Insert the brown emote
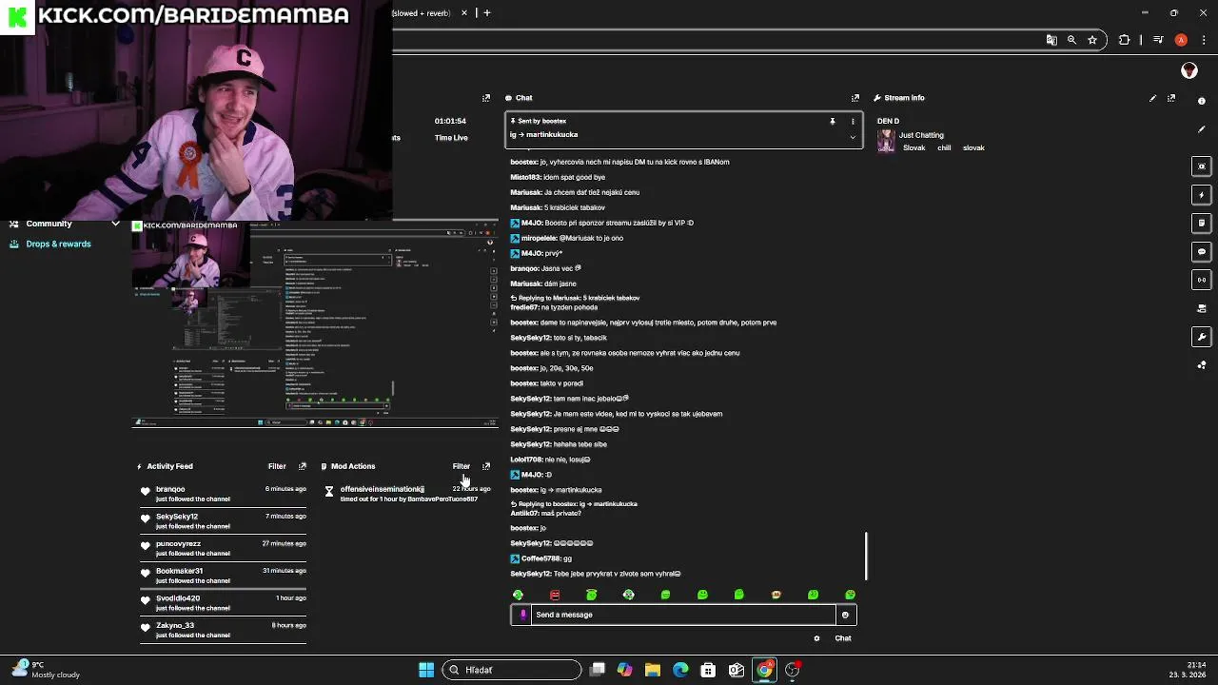The image size is (1218, 685). tap(776, 595)
